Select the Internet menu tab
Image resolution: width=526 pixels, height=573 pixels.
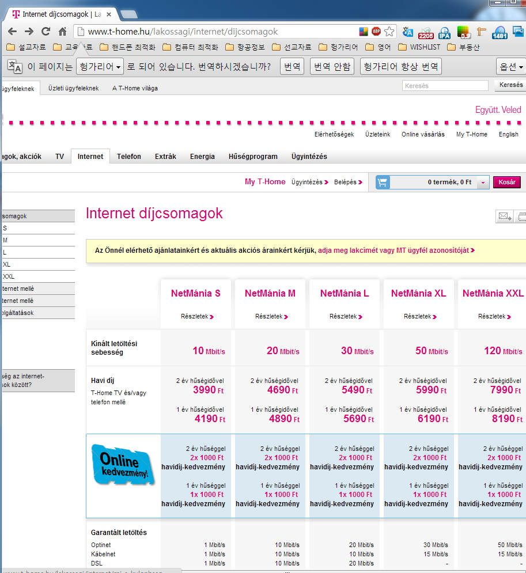(x=90, y=157)
